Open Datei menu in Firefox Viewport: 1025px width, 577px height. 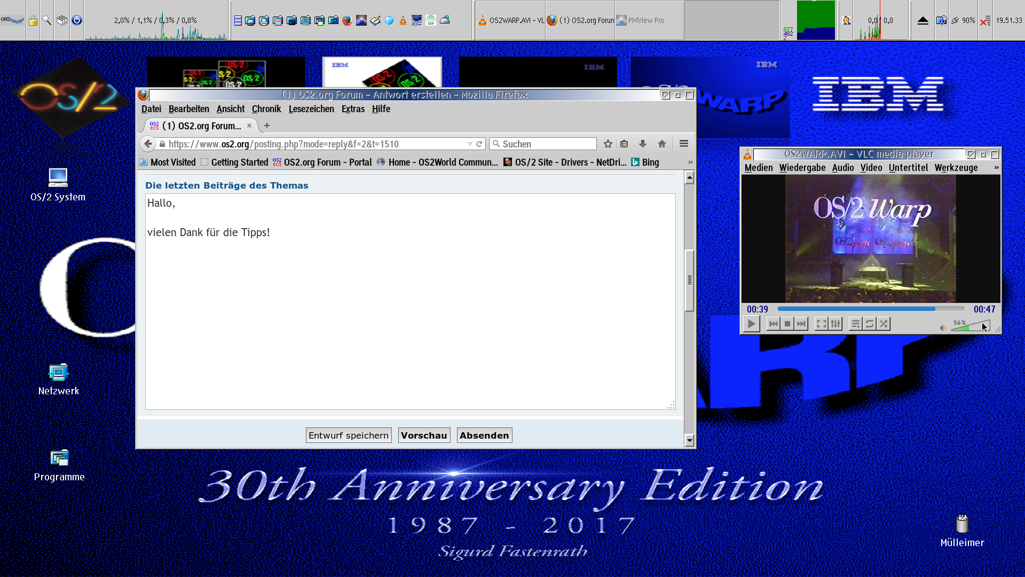click(x=151, y=109)
